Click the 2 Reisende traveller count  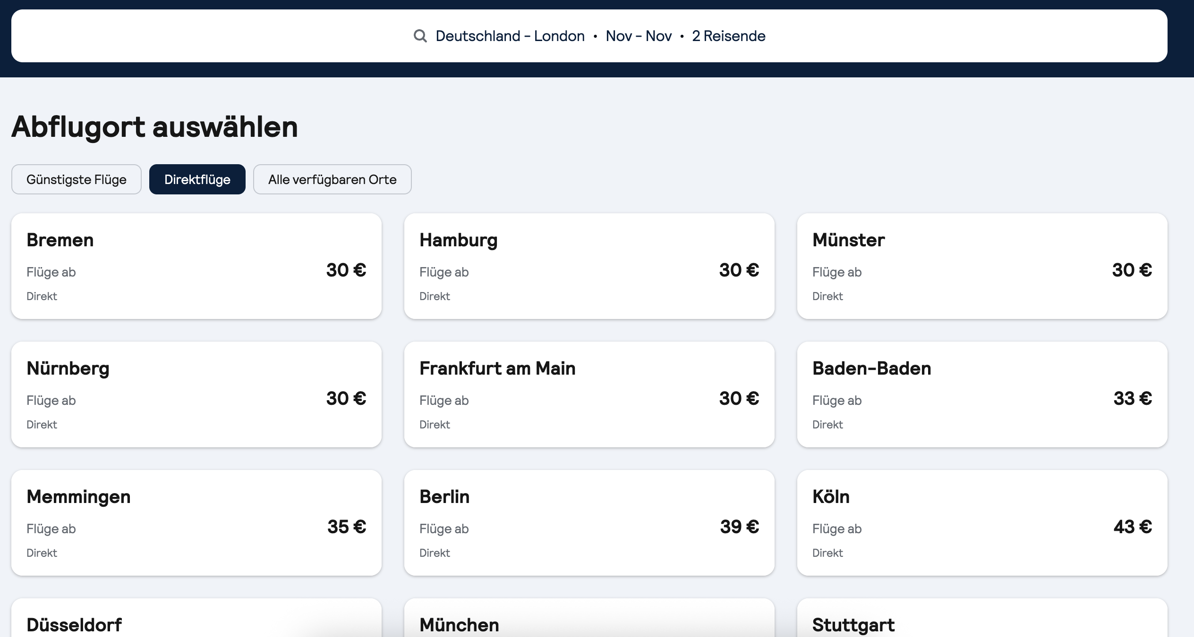[728, 36]
